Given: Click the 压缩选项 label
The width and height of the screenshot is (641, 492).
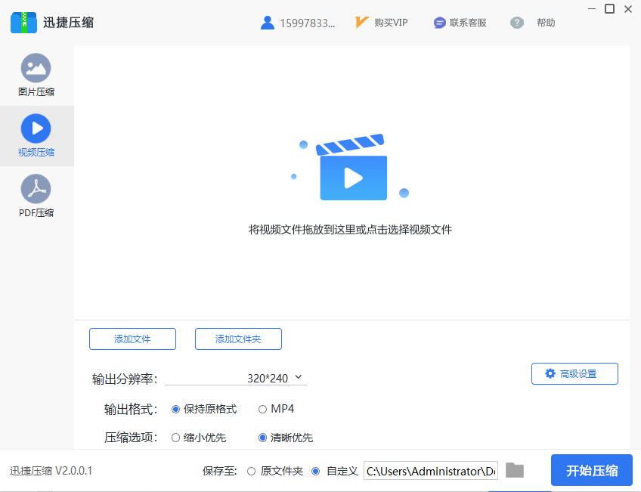Looking at the screenshot, I should coord(131,438).
